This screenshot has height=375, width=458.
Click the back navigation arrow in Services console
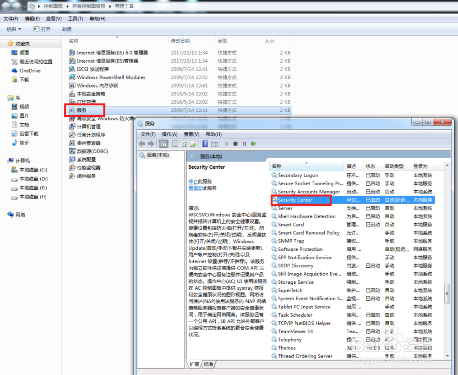coord(142,143)
